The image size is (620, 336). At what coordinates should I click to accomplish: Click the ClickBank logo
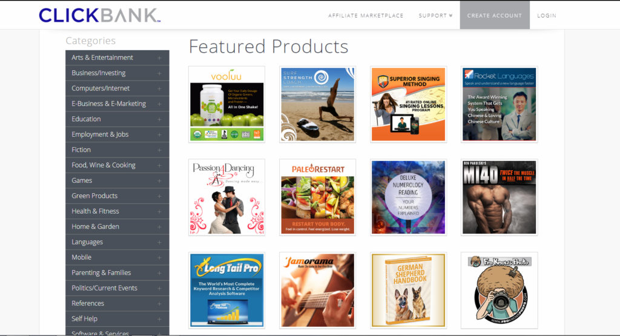tap(99, 15)
